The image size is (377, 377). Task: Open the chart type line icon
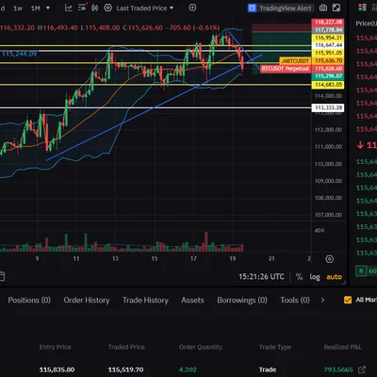coord(68,8)
